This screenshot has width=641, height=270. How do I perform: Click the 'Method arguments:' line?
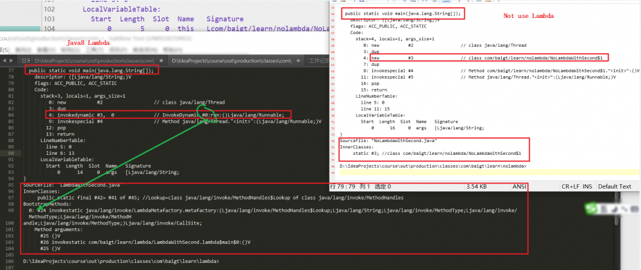pyautogui.click(x=57, y=230)
